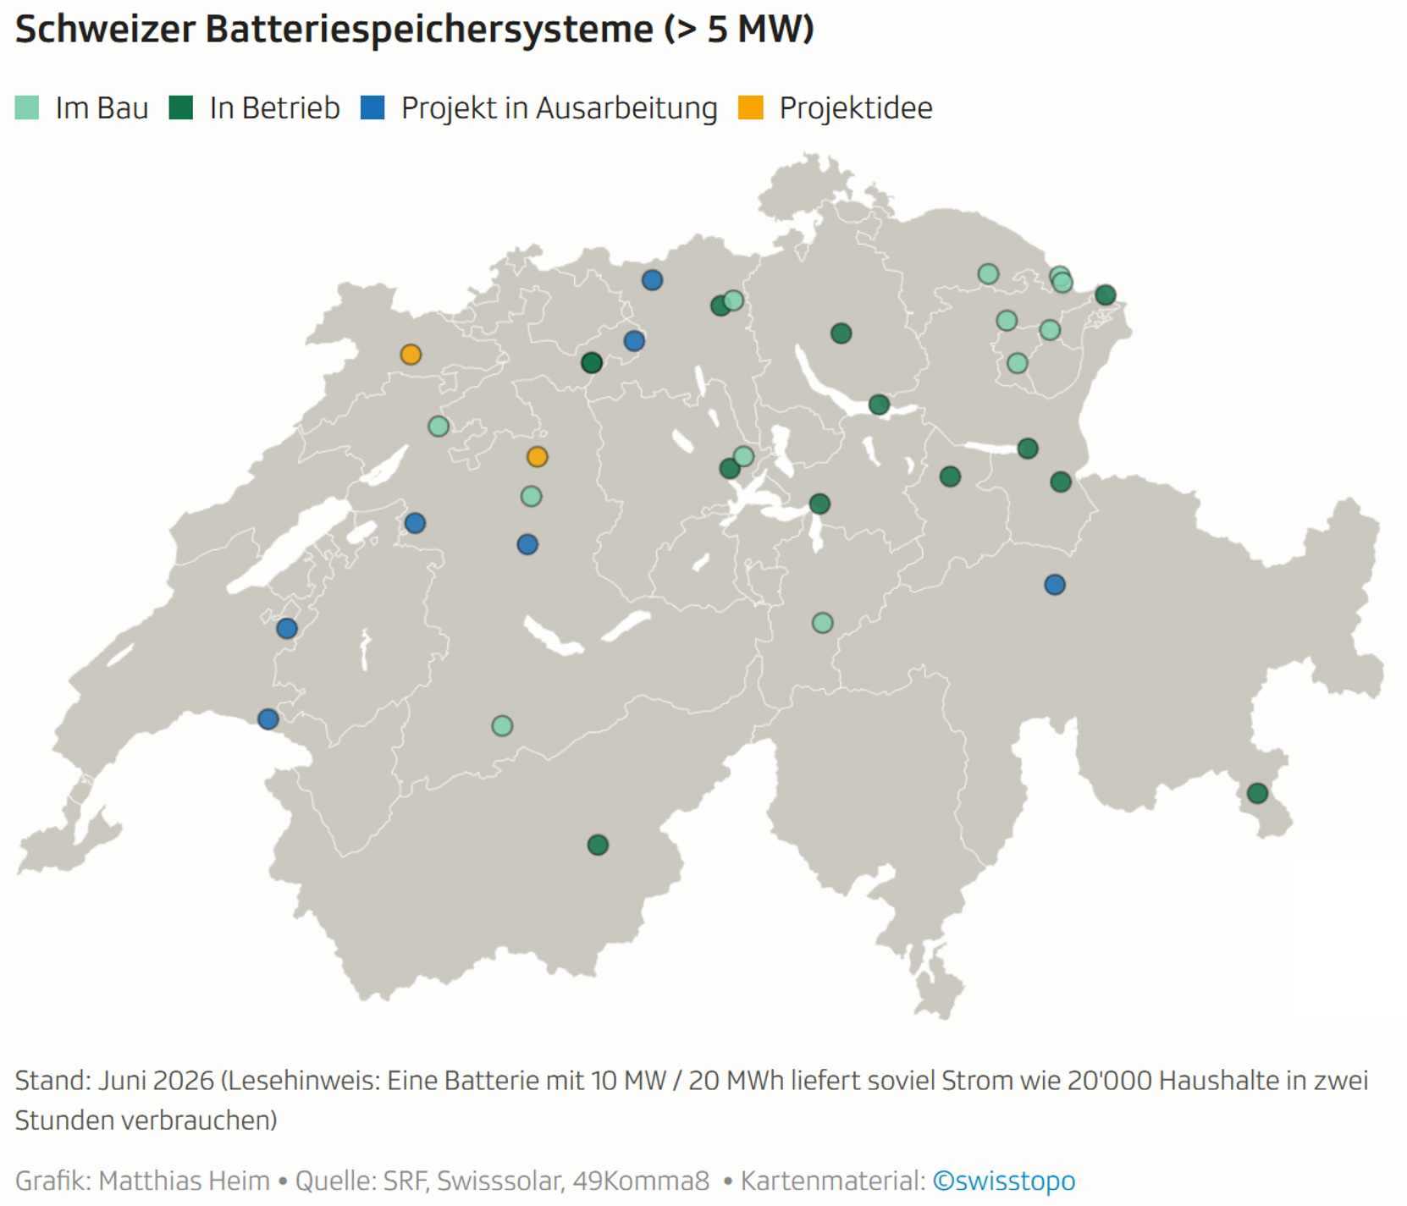Click the light green dot in the Valais valley
Viewport: 1407px width, 1206px height.
502,725
